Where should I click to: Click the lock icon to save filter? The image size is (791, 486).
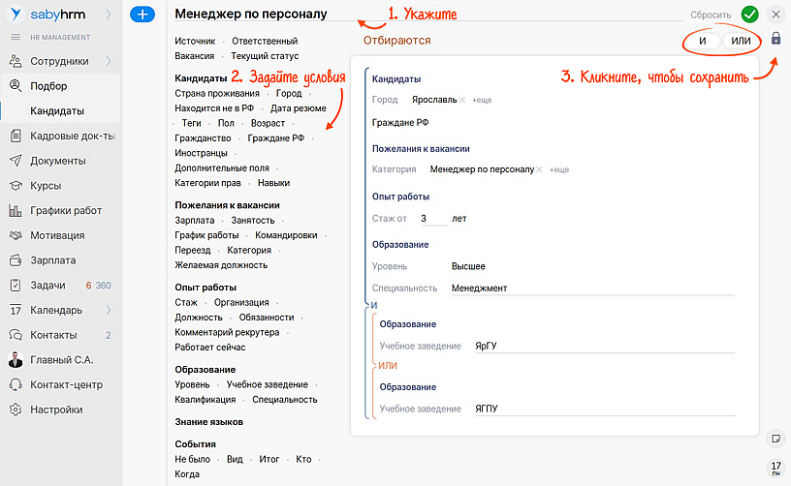point(775,40)
